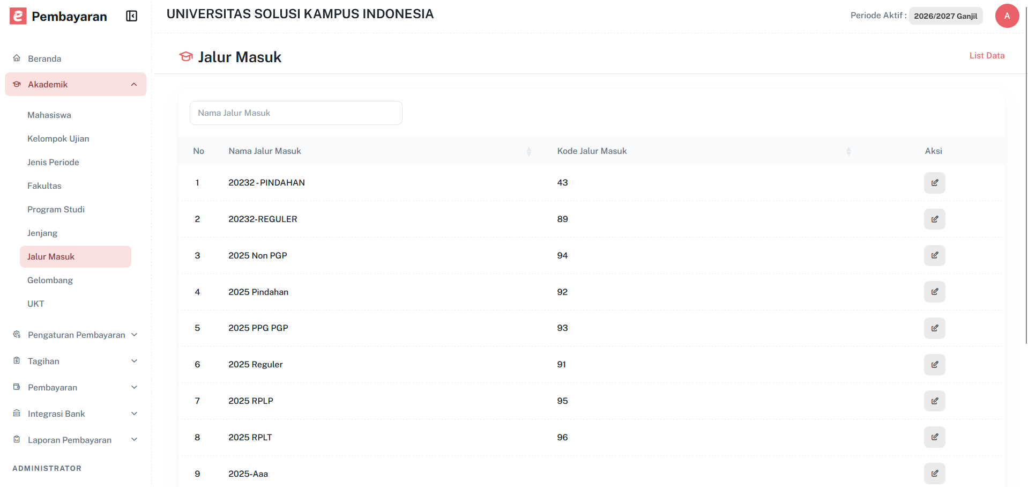The width and height of the screenshot is (1028, 487).
Task: Focus the Nama Jalur Masuk search field
Action: pyautogui.click(x=296, y=113)
